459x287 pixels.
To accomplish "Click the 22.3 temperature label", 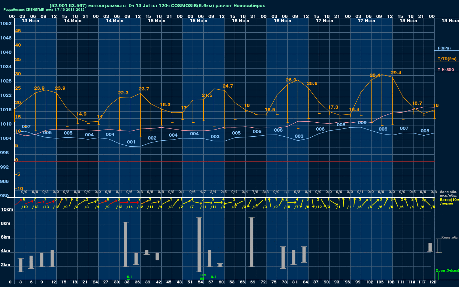I will [123, 93].
